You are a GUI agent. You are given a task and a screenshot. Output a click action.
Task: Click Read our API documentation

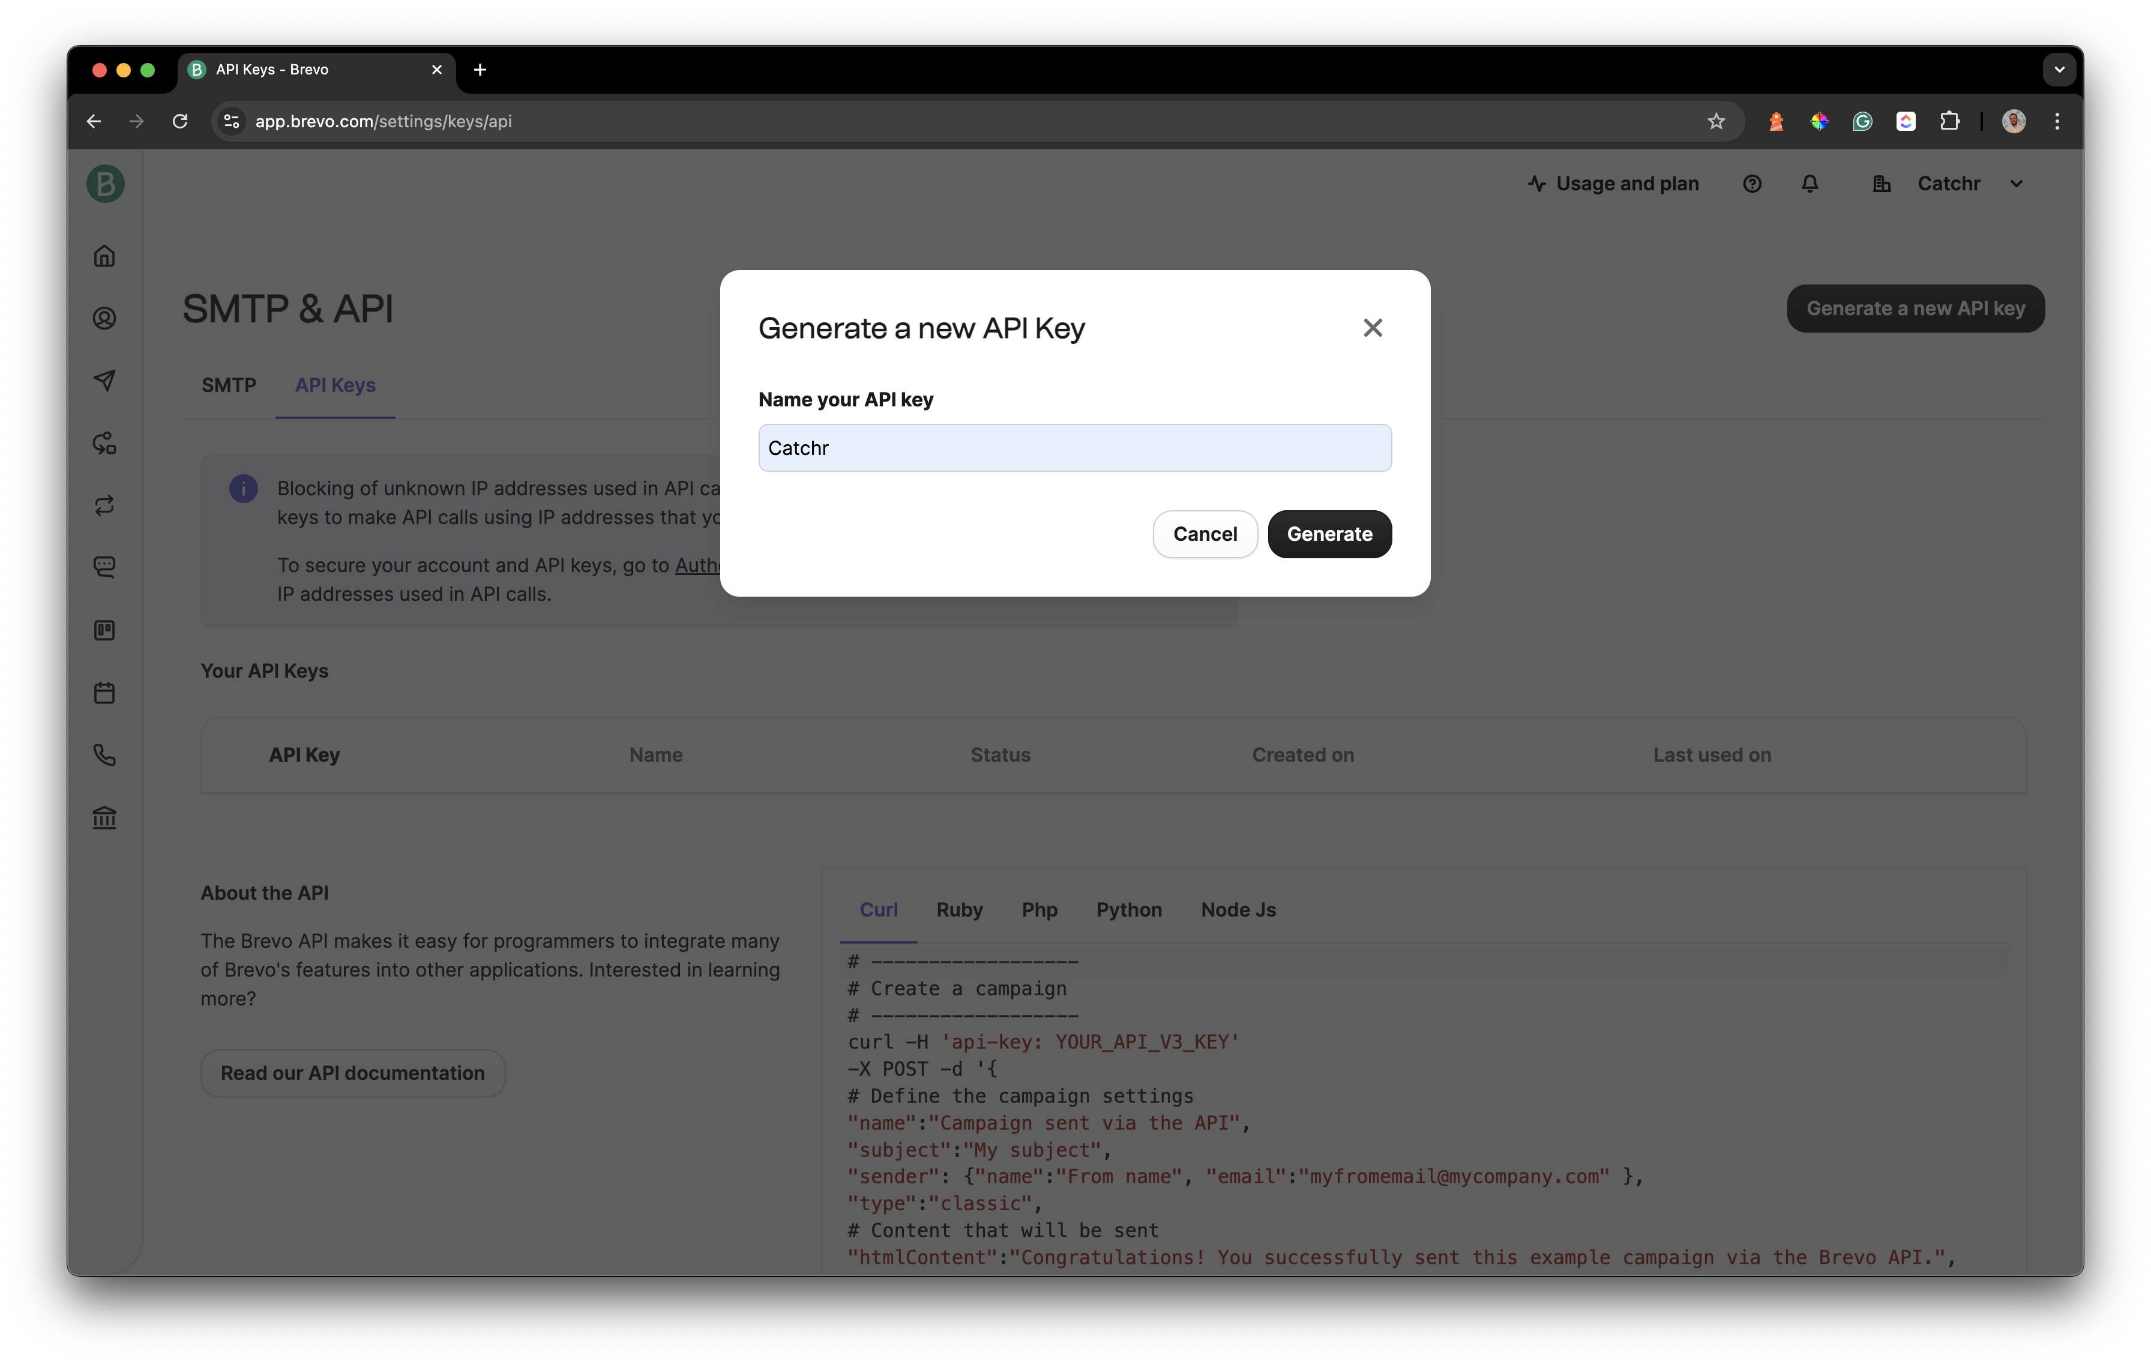[x=353, y=1073]
